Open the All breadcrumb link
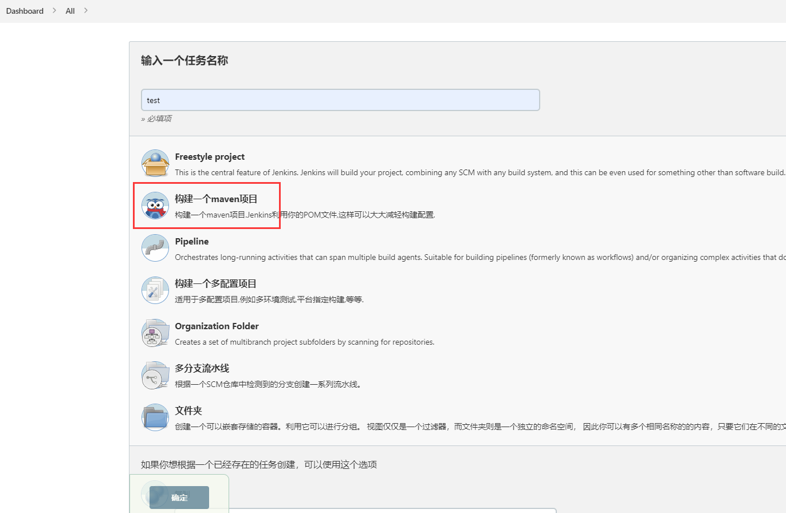Viewport: 786px width, 513px height. (70, 11)
